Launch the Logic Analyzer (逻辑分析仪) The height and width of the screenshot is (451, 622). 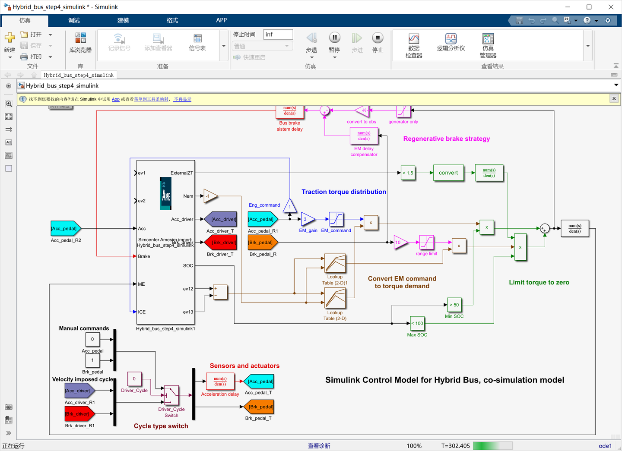(451, 43)
